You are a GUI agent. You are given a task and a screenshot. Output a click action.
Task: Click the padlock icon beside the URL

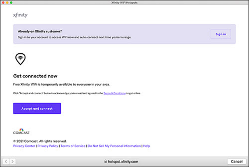105,161
